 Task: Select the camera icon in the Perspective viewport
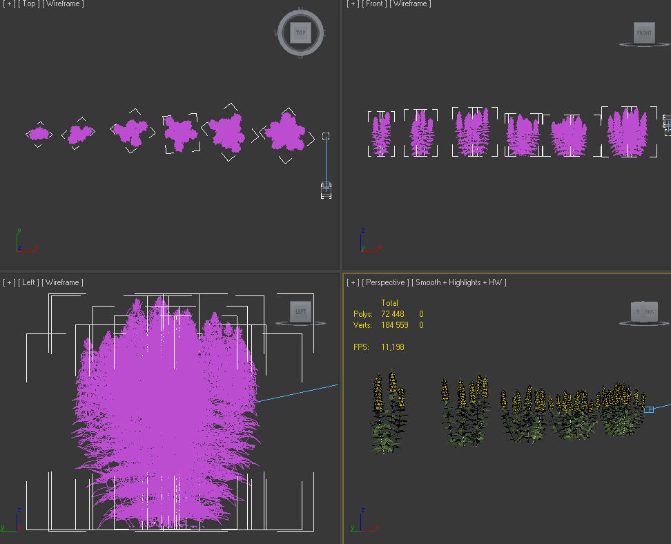(649, 409)
